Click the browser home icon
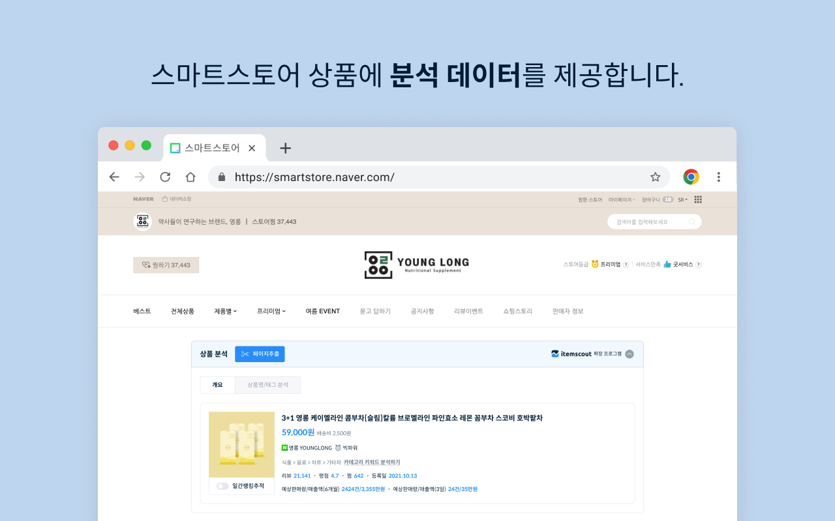The width and height of the screenshot is (835, 521). (189, 176)
